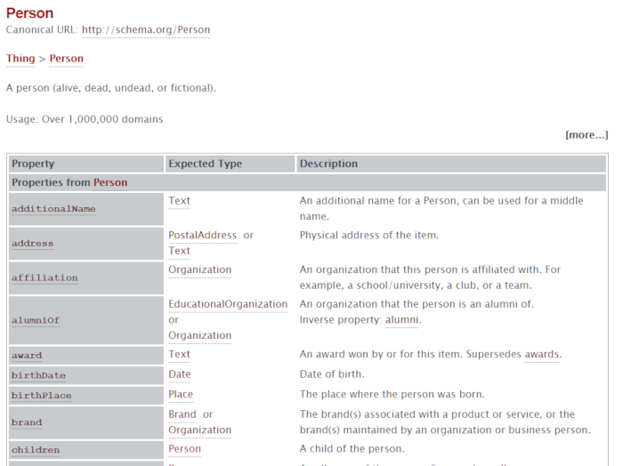Open the brand property link

(27, 422)
